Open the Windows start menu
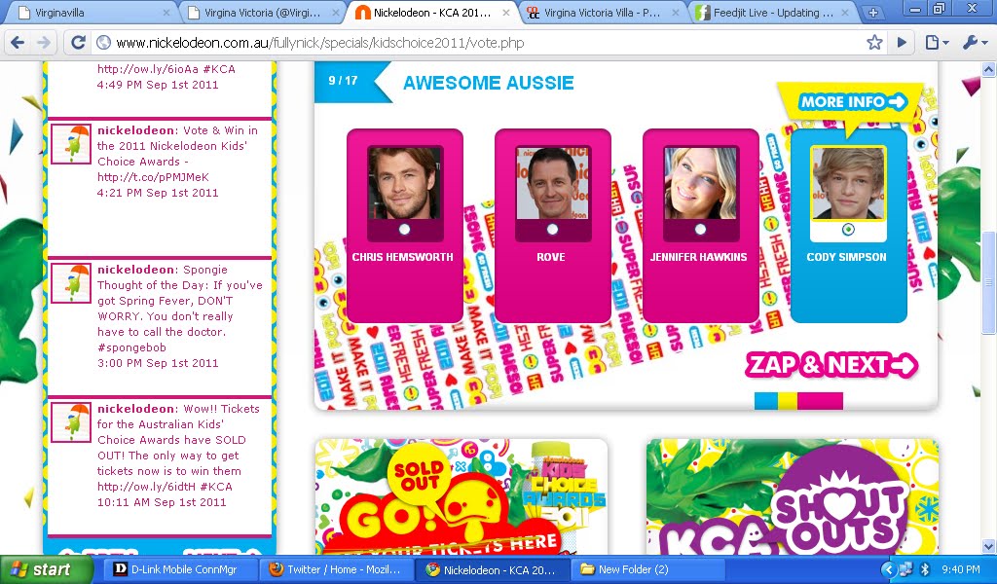This screenshot has width=997, height=584. coord(47,570)
